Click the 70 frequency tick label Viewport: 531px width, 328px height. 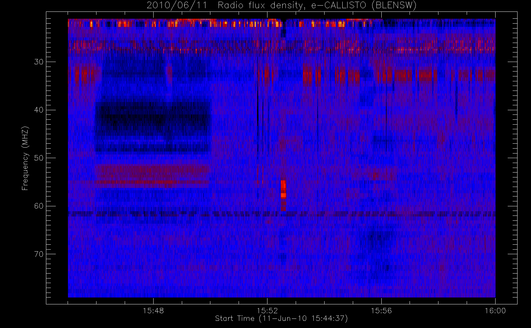pos(39,254)
